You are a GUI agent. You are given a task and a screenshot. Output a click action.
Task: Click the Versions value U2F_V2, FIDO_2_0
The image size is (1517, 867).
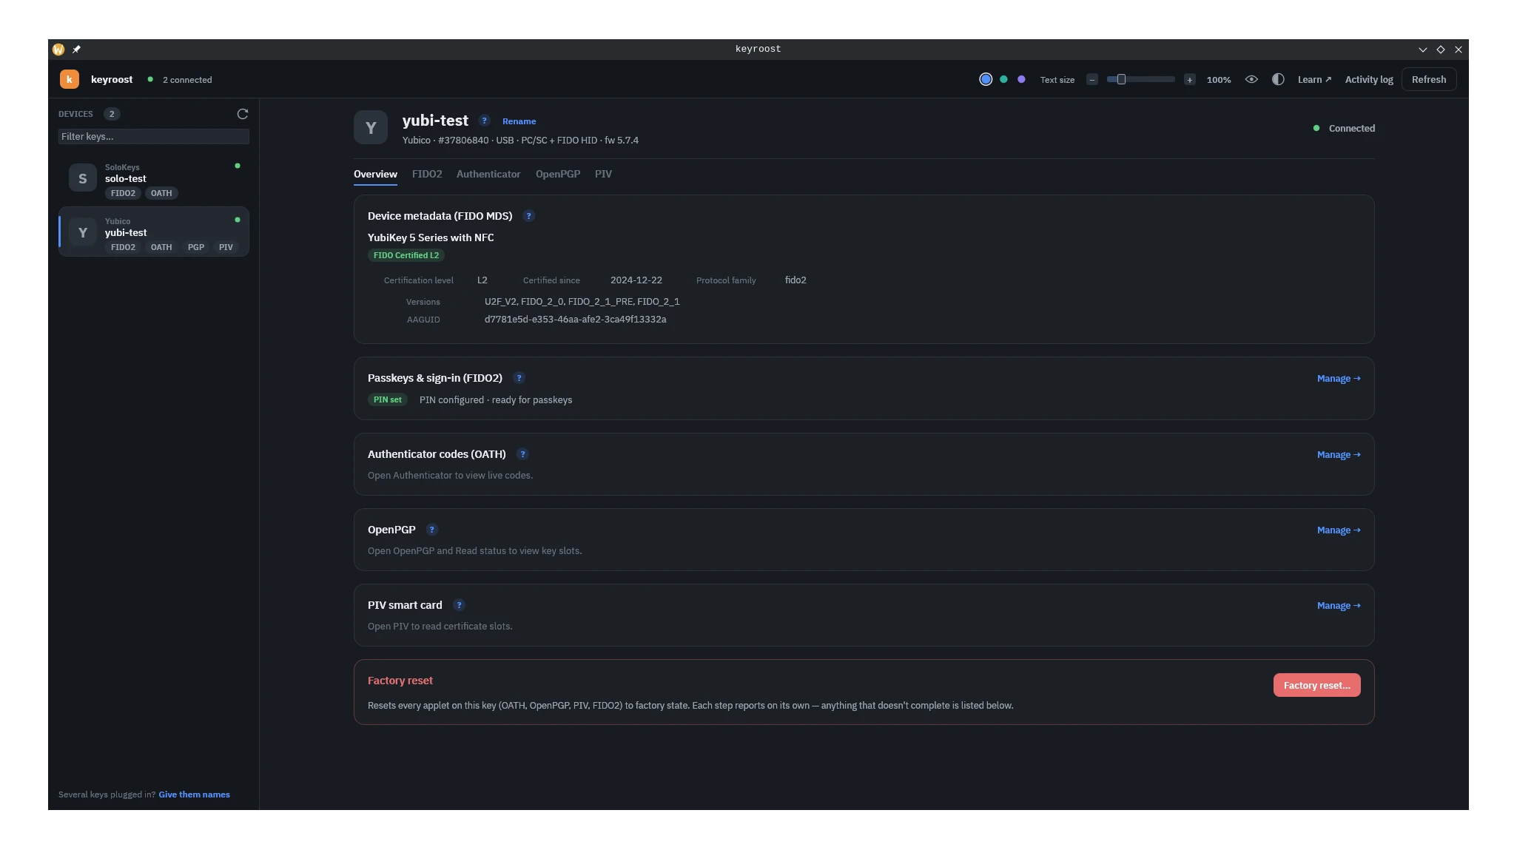582,302
